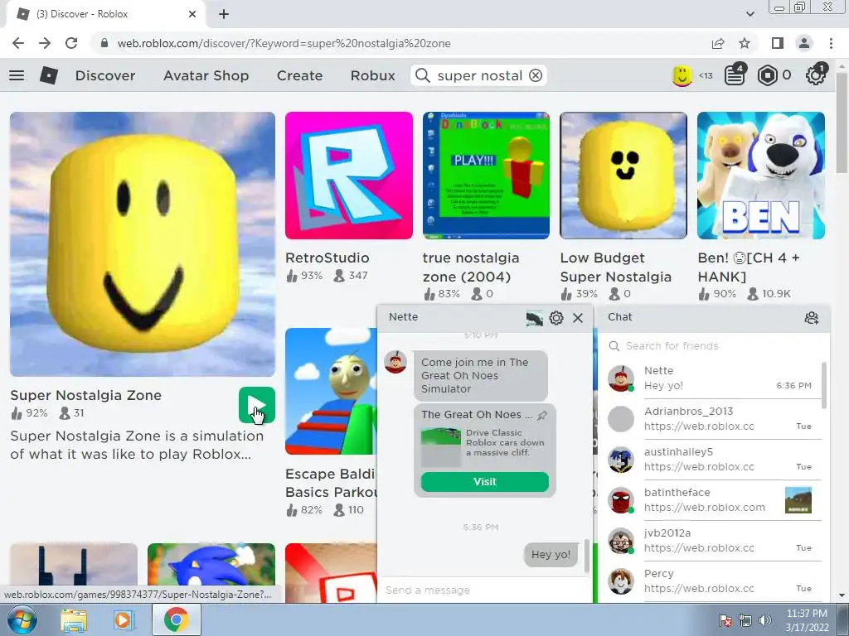
Task: Open Windows Media Player taskbar icon
Action: point(124,620)
